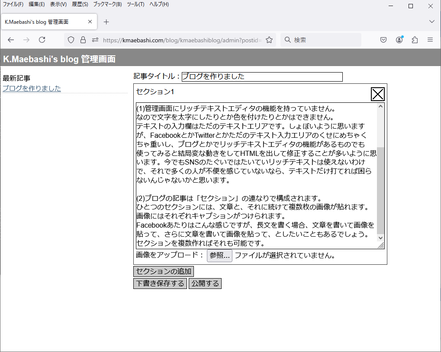The height and width of the screenshot is (352, 441).
Task: Open the ブログを作りました article link
Action: [x=32, y=89]
